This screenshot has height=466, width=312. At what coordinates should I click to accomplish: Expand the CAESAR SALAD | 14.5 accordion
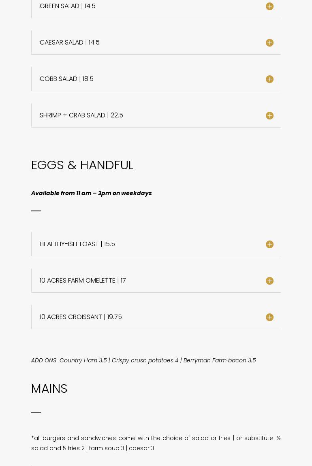tap(70, 43)
